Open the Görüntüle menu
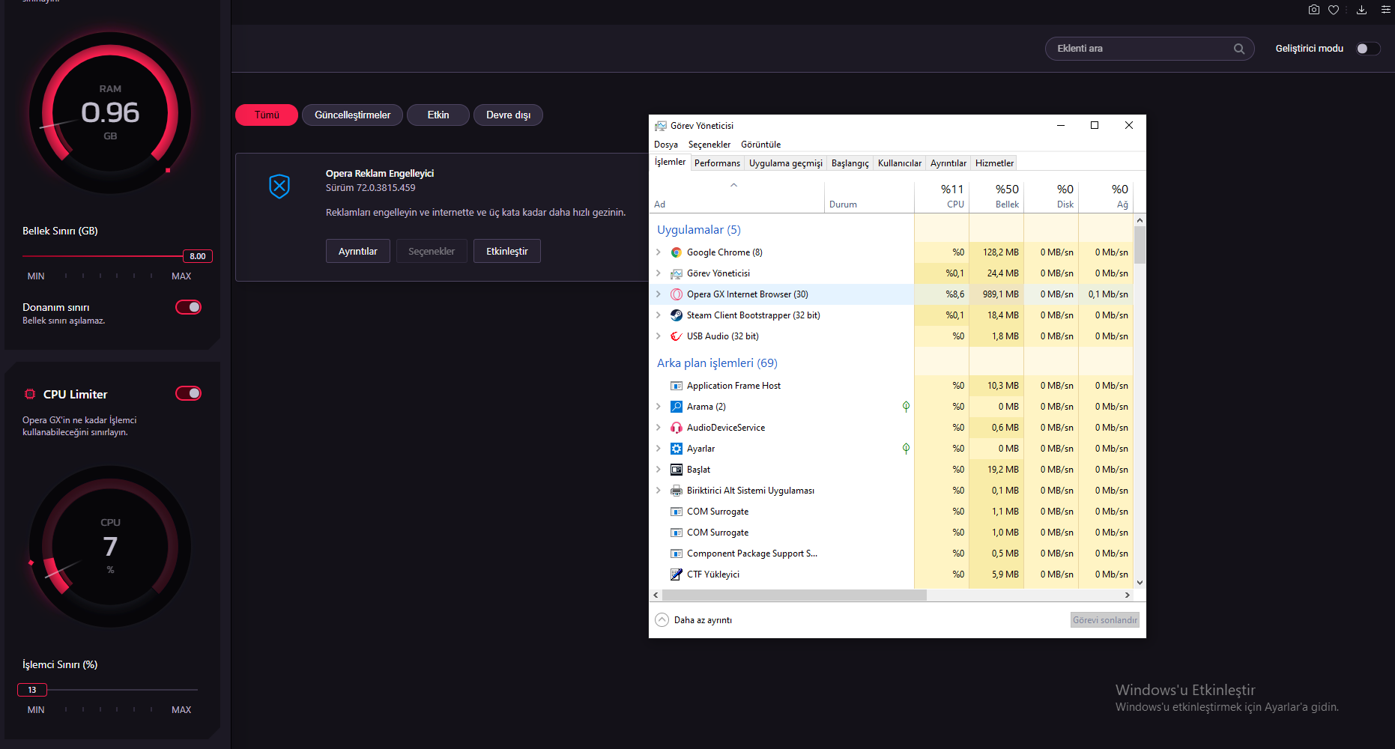This screenshot has height=749, width=1395. tap(761, 145)
